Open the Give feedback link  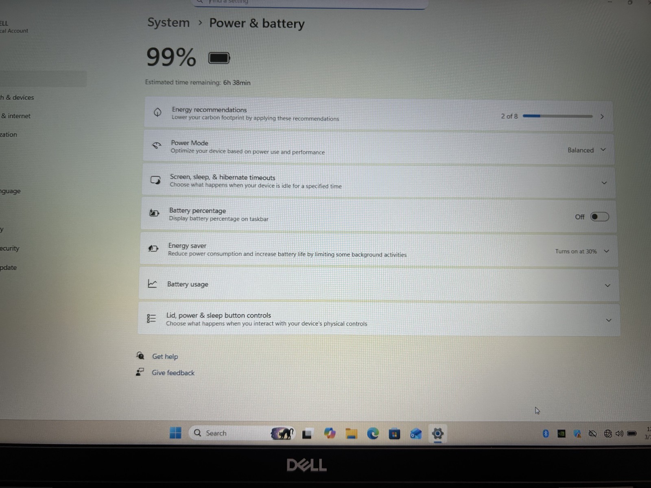click(x=173, y=373)
